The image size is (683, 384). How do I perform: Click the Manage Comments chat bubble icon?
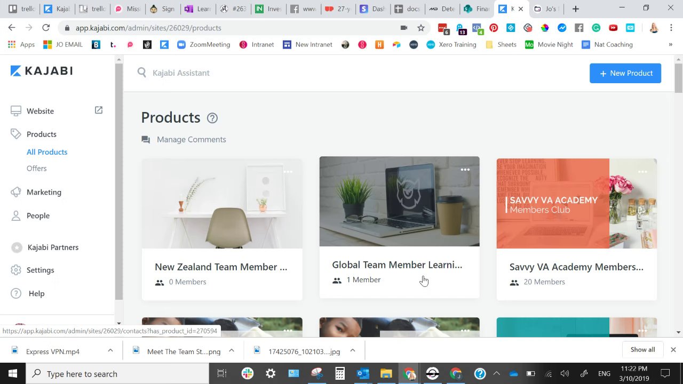(146, 139)
